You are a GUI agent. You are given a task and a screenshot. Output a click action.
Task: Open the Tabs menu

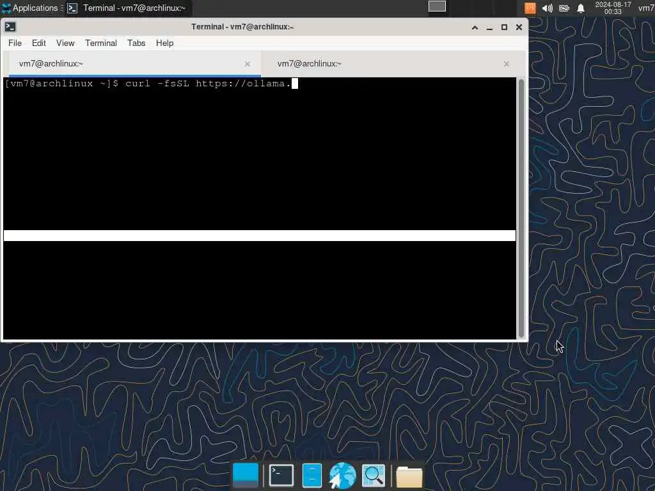click(136, 43)
